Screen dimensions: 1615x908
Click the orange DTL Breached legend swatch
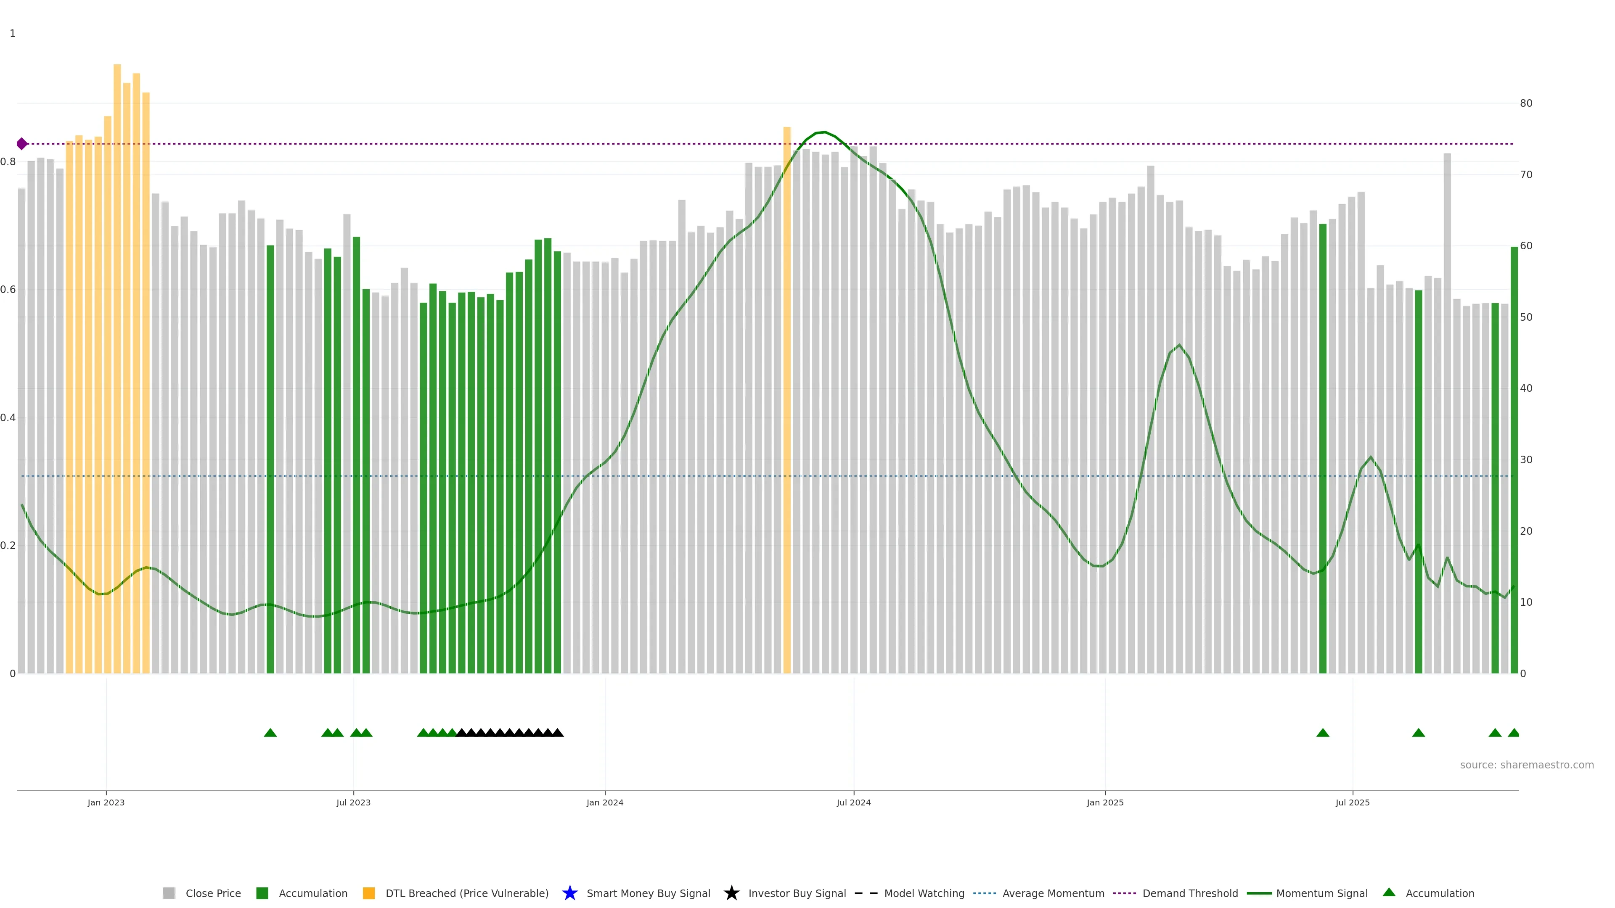click(x=369, y=893)
